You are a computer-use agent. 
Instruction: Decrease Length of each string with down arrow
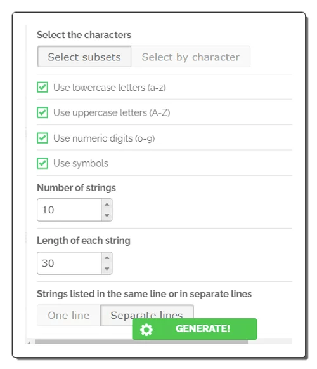pyautogui.click(x=107, y=269)
